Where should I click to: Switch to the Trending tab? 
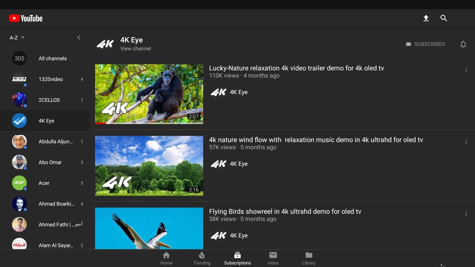[x=202, y=258]
